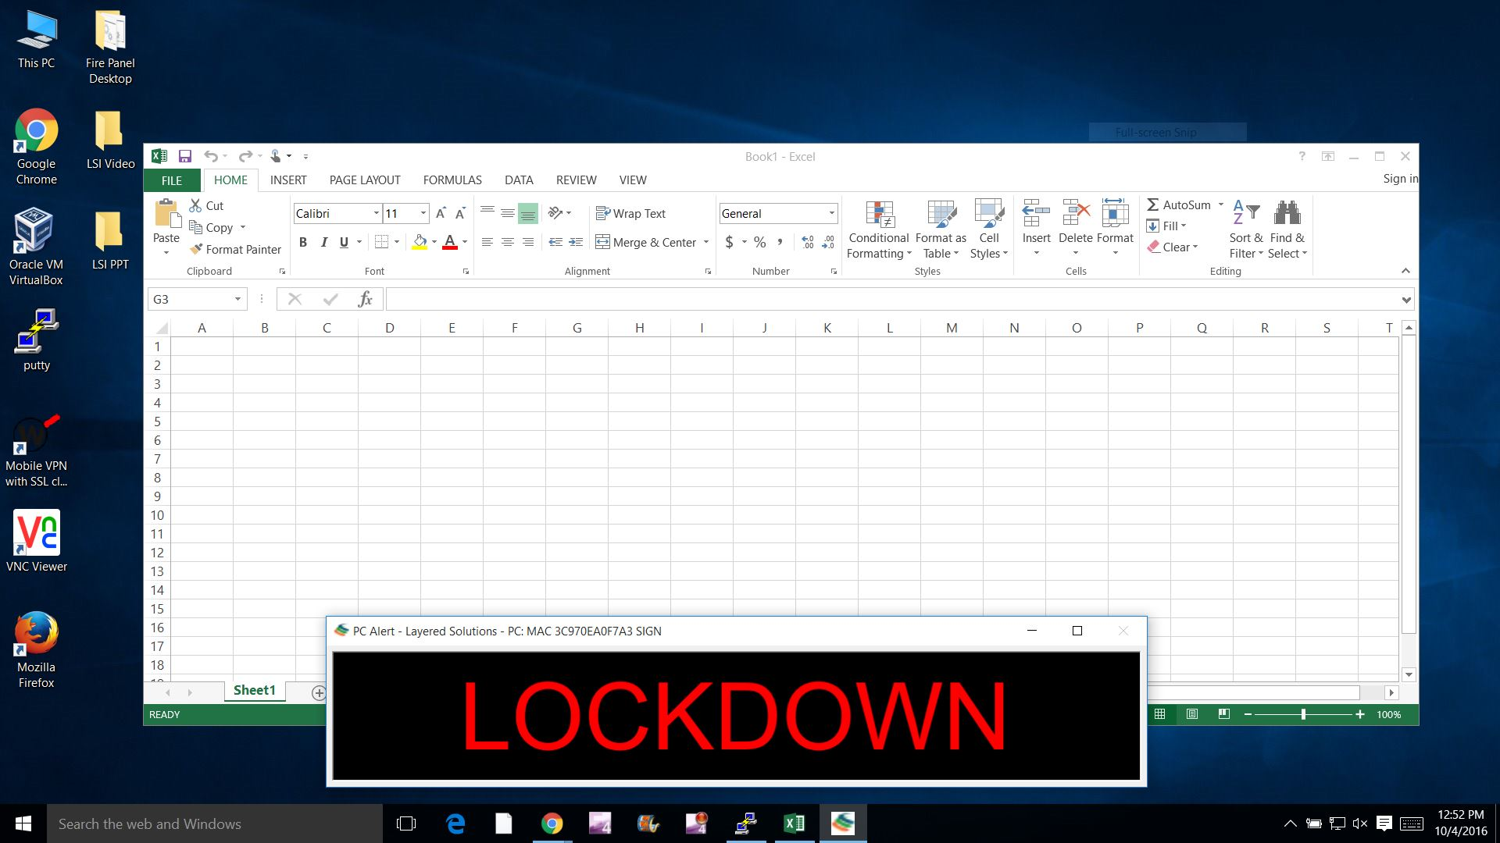Click the Format Painter brush icon
1500x843 pixels.
196,249
